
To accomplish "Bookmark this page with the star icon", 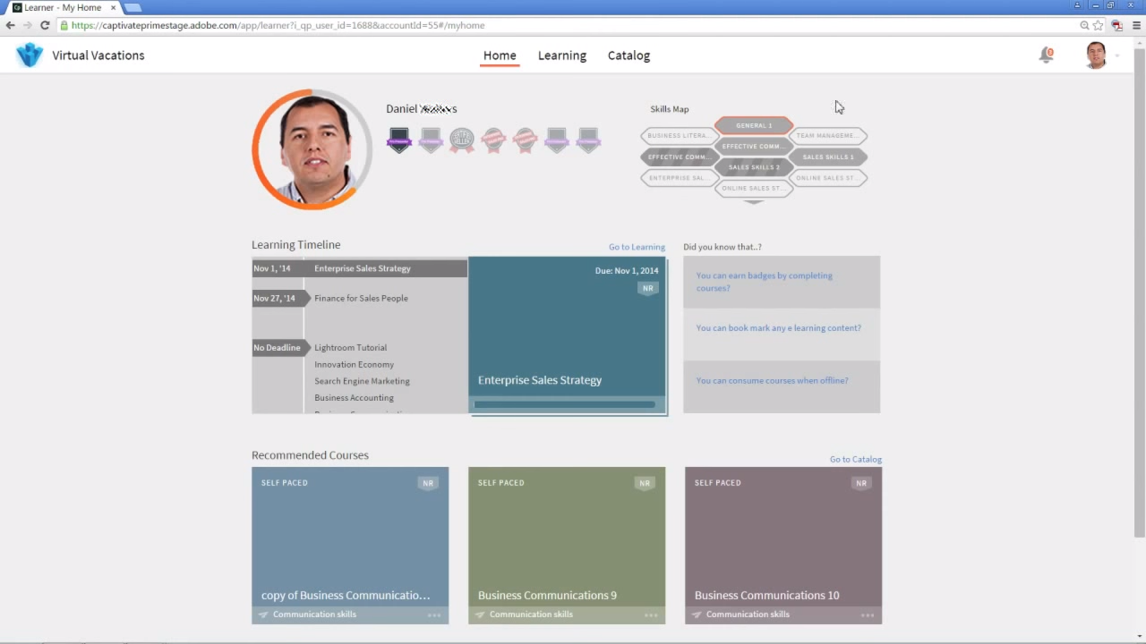I will [1099, 25].
